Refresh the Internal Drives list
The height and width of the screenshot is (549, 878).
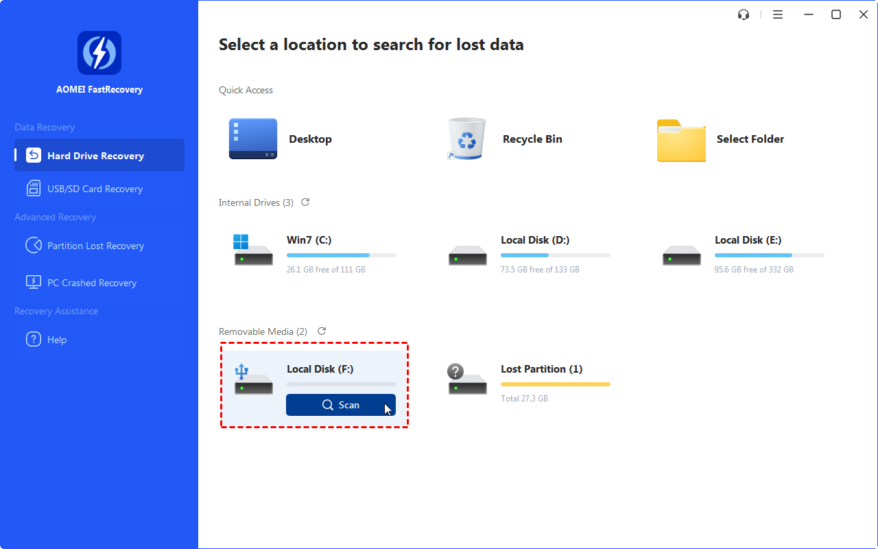tap(305, 202)
